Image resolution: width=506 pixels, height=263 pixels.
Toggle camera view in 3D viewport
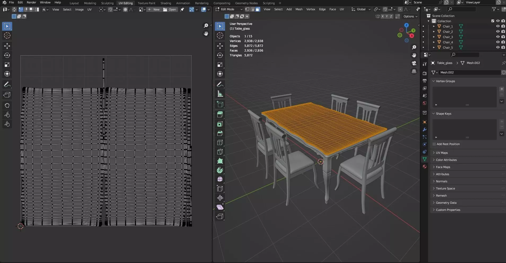414,63
